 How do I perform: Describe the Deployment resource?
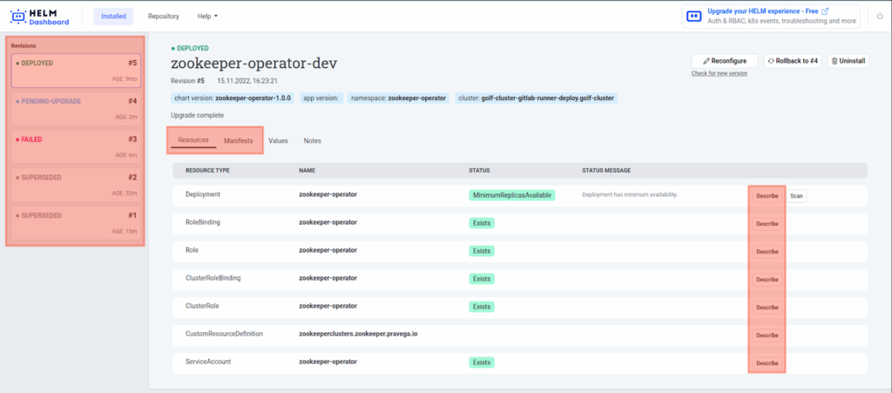pos(767,196)
